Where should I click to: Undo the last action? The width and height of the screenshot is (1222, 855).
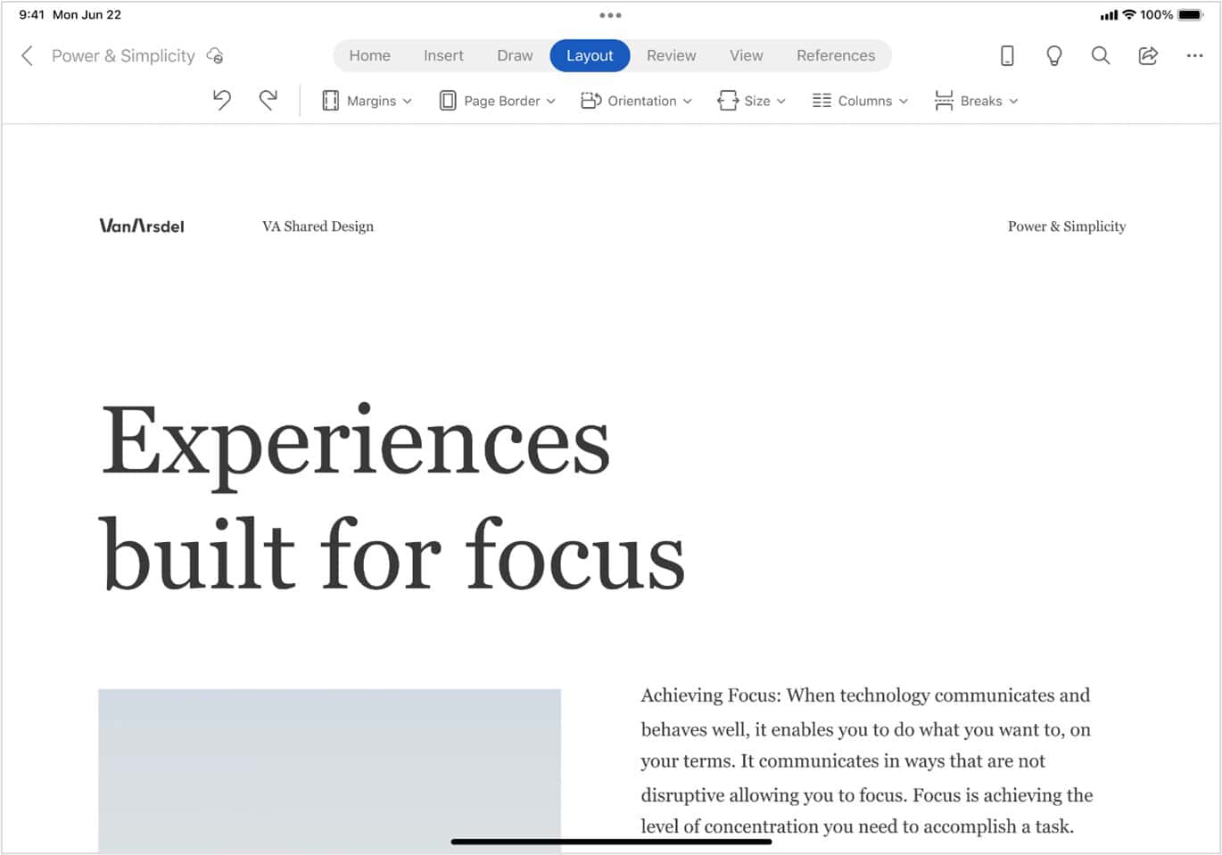click(222, 100)
